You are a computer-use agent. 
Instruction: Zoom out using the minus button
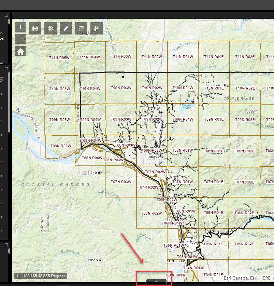tap(20, 39)
